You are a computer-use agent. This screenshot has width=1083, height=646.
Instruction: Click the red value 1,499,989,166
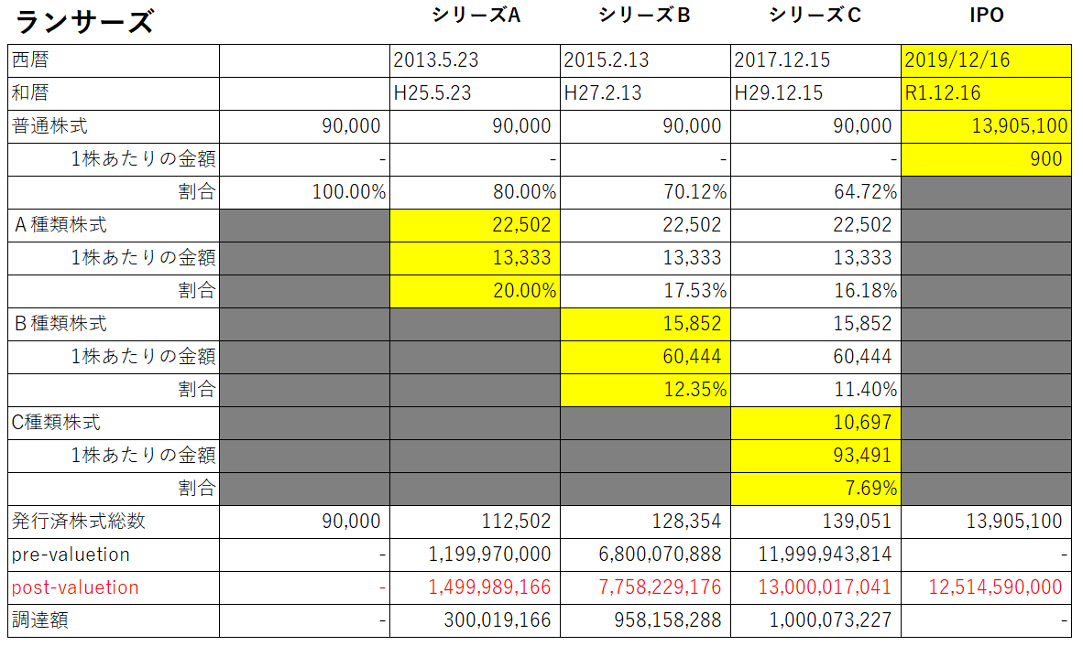pos(476,588)
